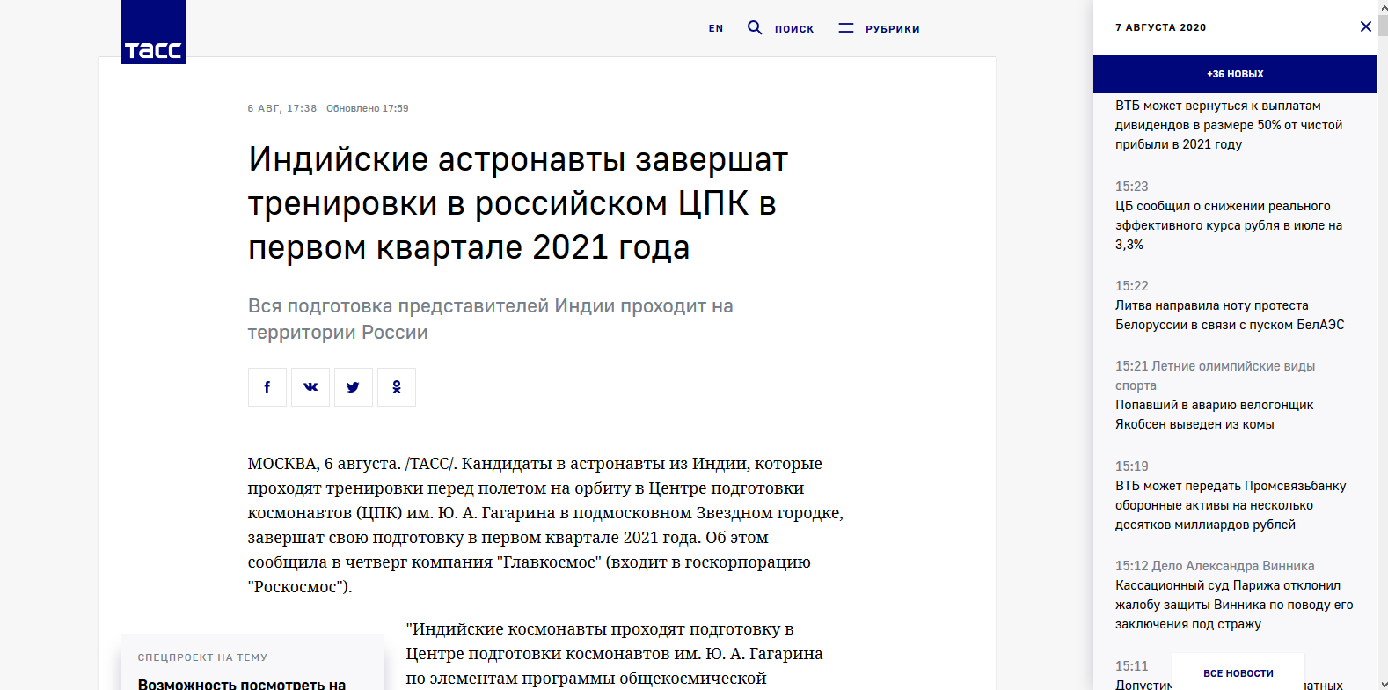Click the 15:19 news timestamp
Image resolution: width=1388 pixels, height=690 pixels.
[x=1131, y=466]
